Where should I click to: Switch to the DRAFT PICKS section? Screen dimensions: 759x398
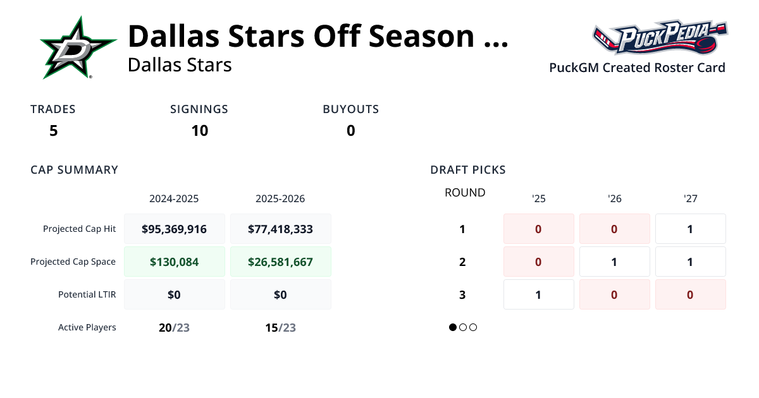click(x=467, y=169)
